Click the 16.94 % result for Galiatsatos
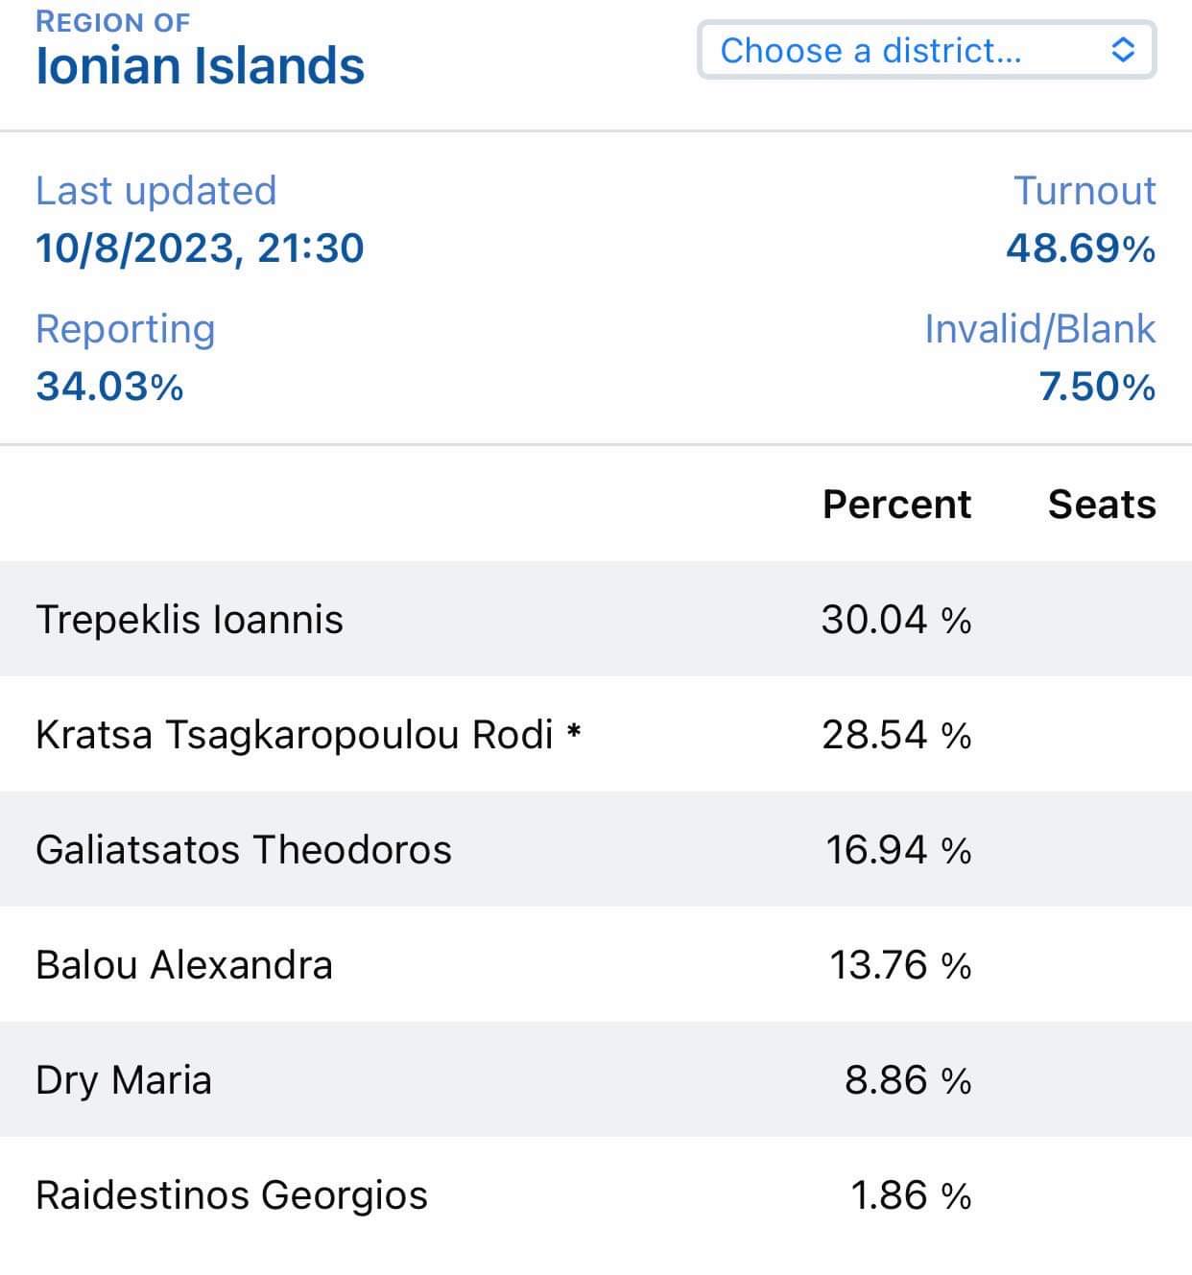The height and width of the screenshot is (1275, 1192). click(898, 850)
